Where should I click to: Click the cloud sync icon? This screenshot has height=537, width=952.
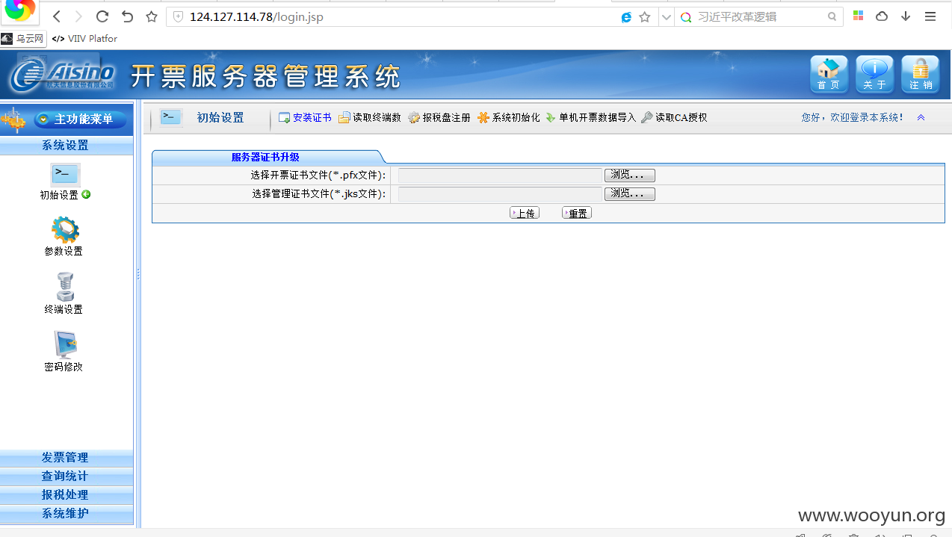[882, 16]
